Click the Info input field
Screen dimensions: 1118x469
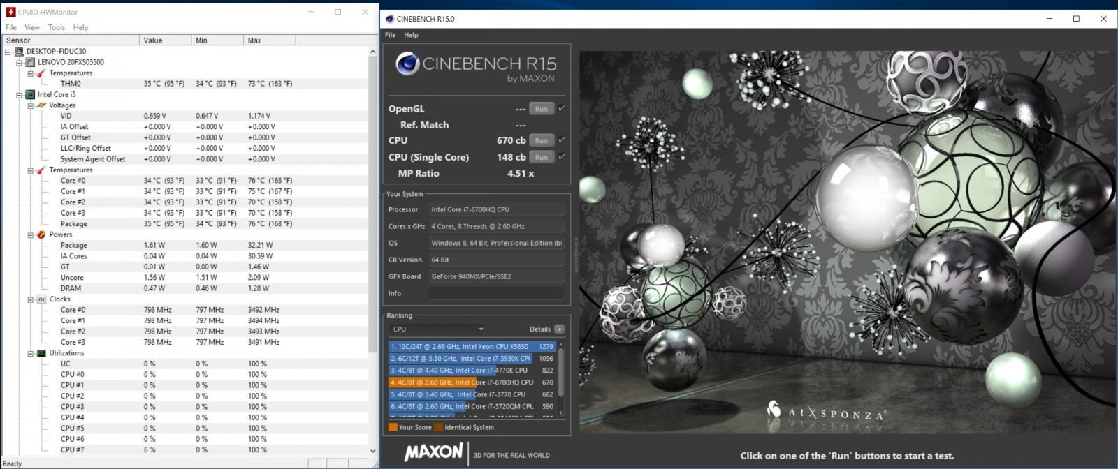tap(496, 293)
